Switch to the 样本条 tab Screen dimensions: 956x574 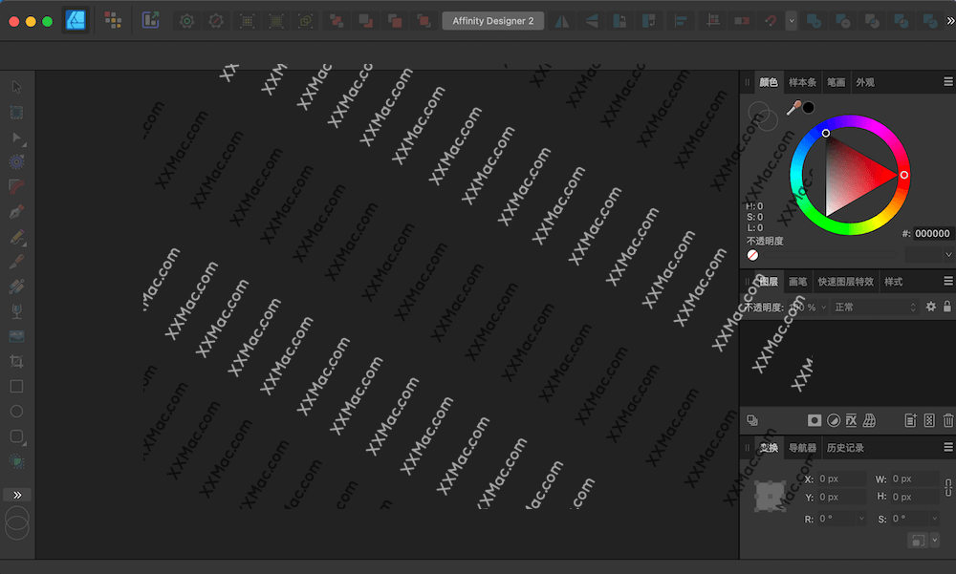point(801,83)
